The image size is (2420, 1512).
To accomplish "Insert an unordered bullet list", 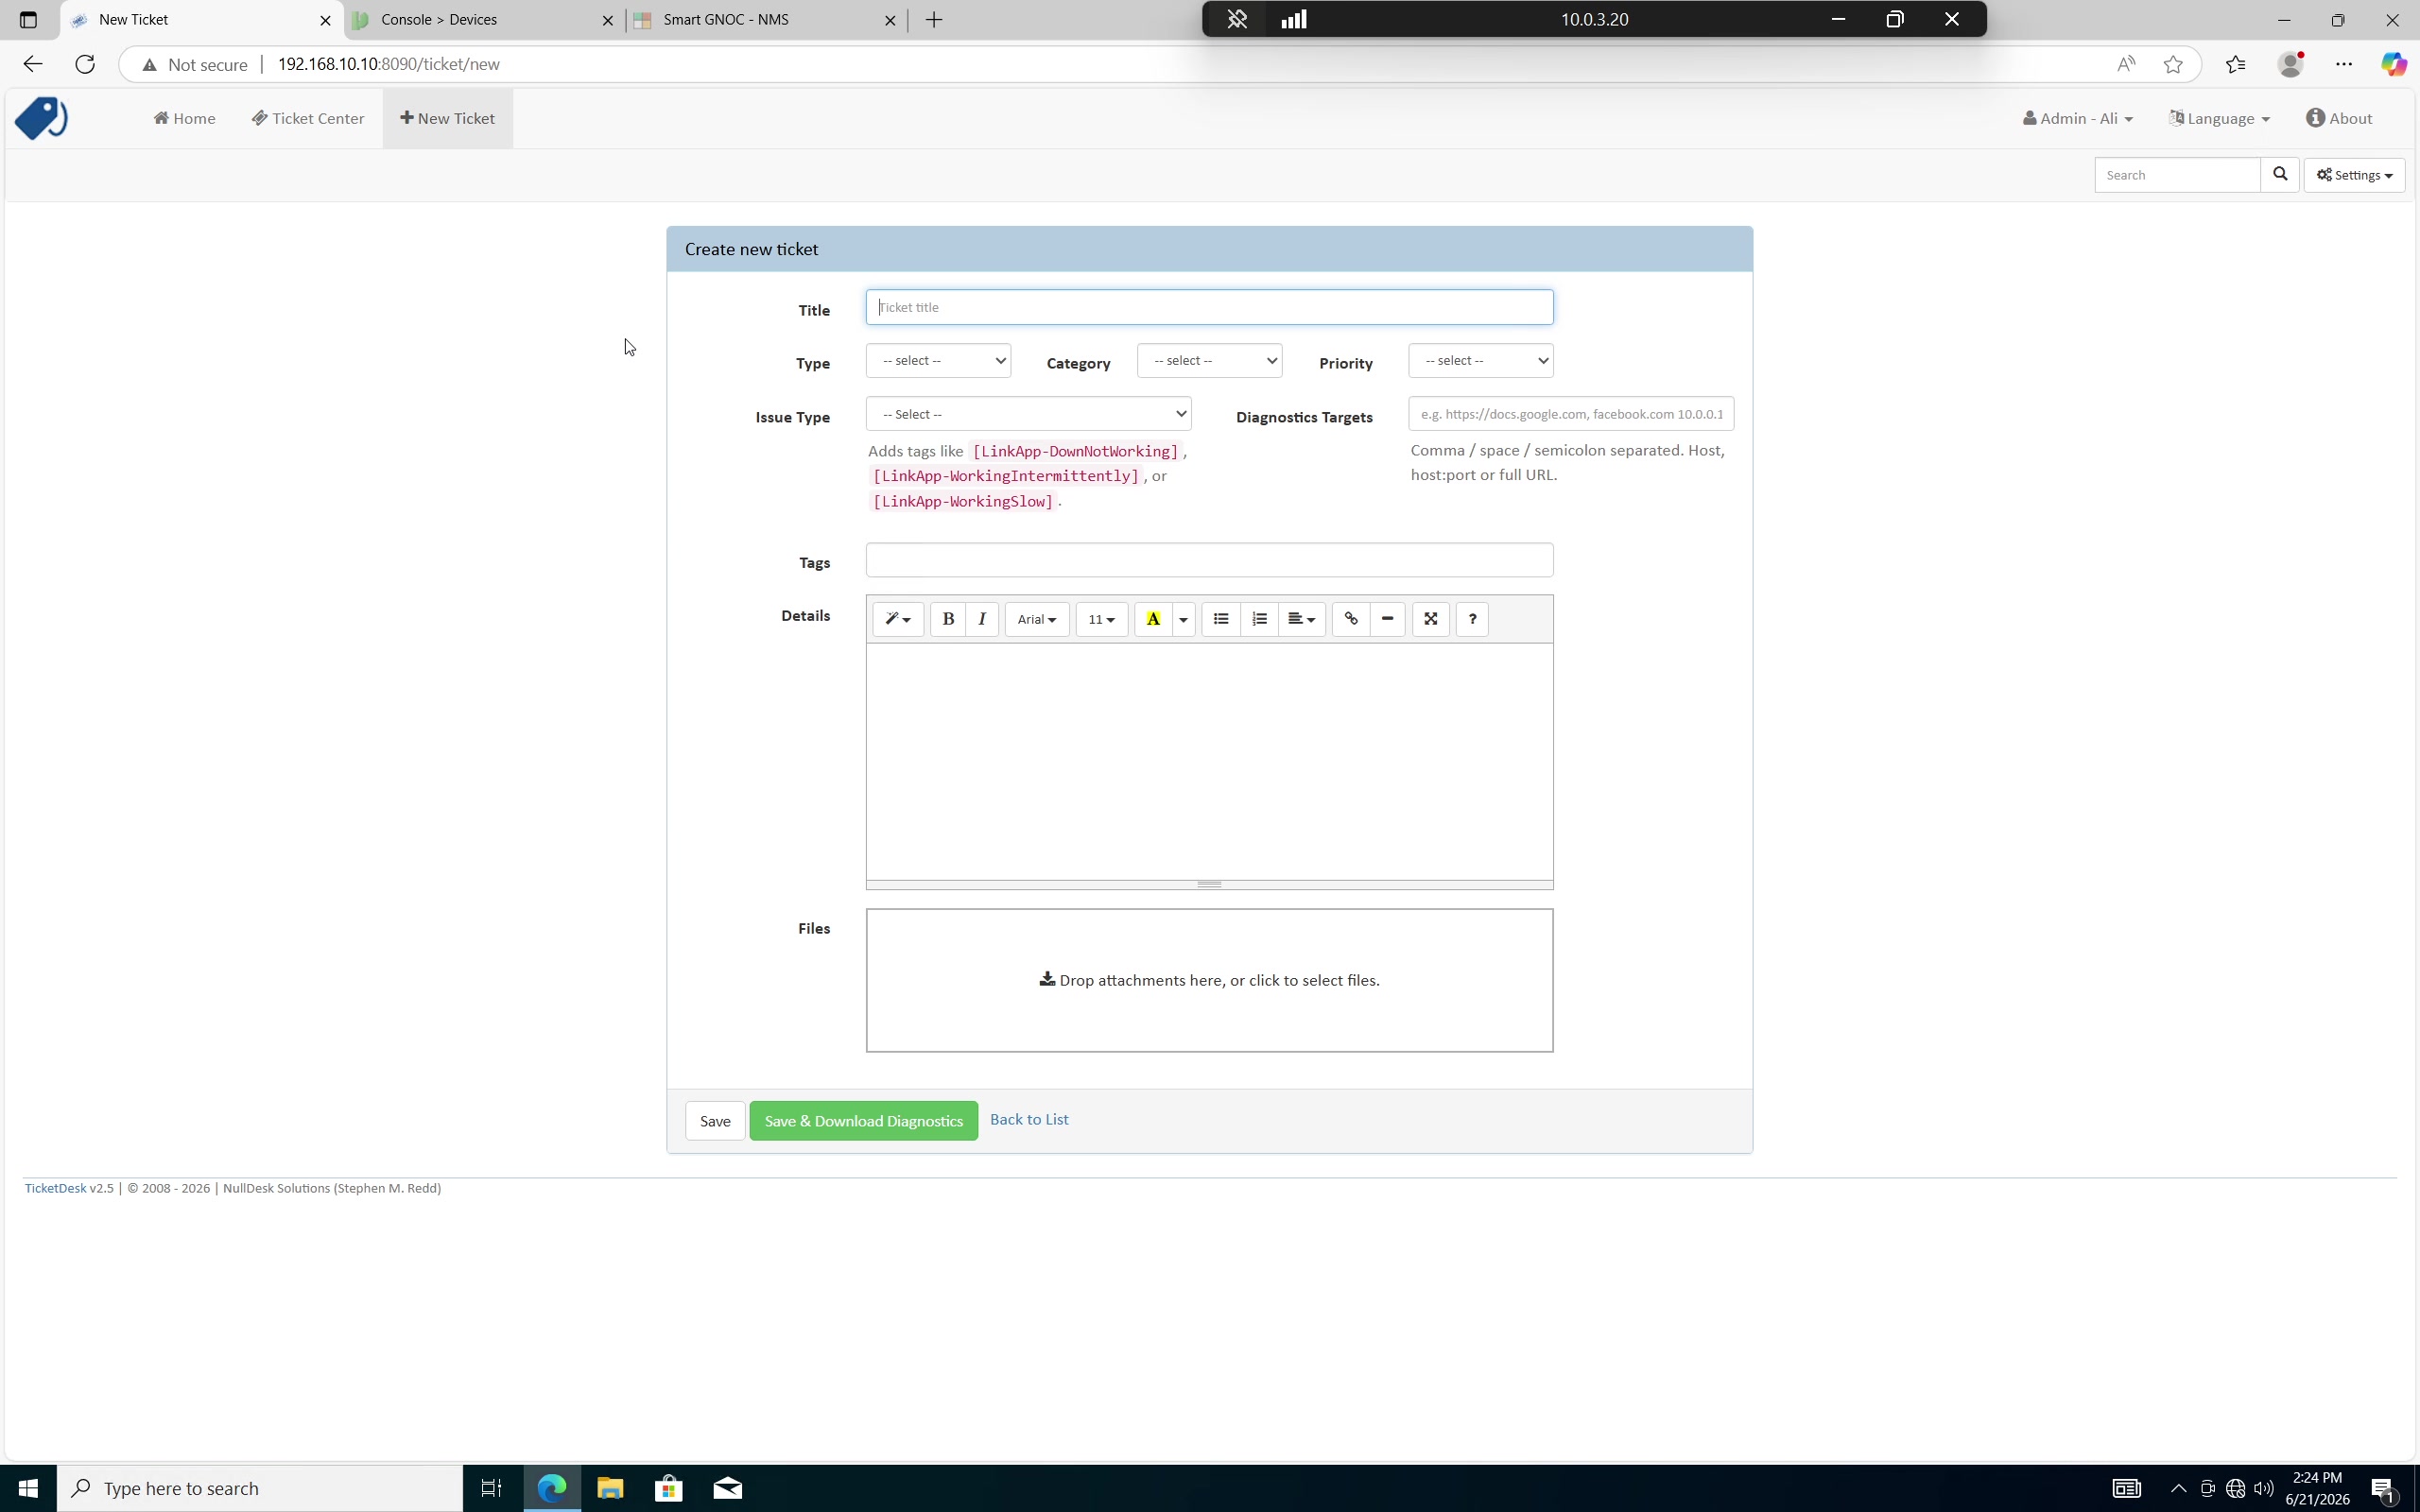I will click(x=1221, y=619).
